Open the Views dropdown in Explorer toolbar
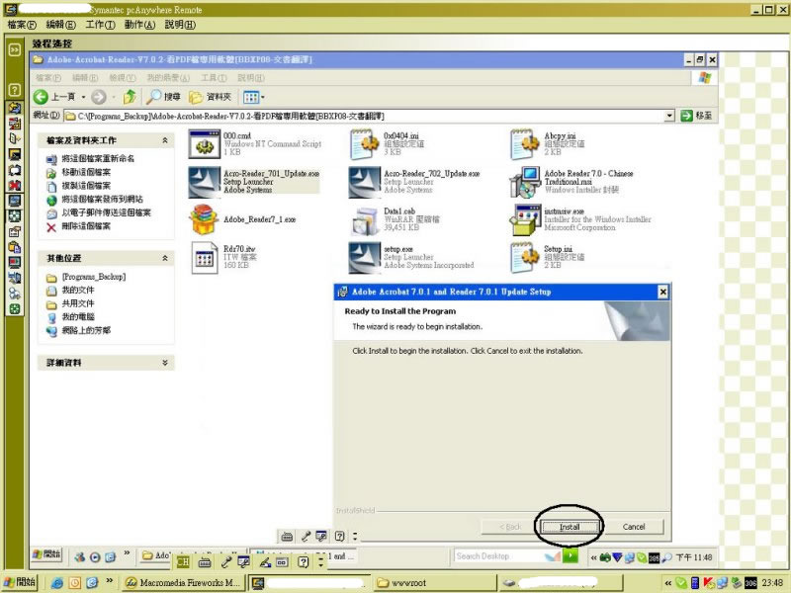Screen dimensions: 791x593 point(254,96)
